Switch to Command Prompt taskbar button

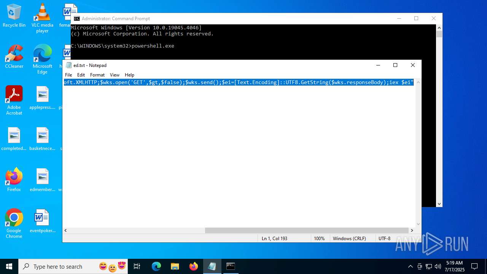[231, 266]
